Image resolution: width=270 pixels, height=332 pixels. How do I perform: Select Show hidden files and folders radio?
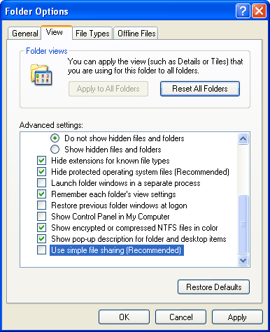click(x=55, y=150)
